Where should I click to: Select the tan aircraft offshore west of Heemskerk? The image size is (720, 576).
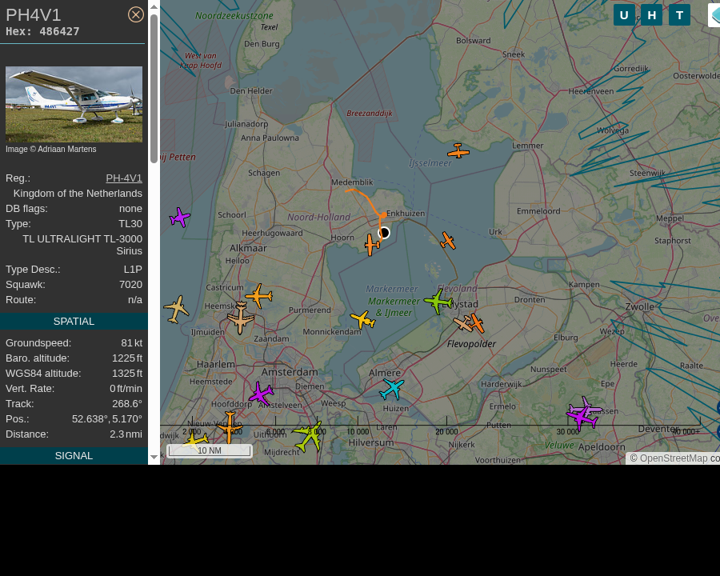[176, 310]
